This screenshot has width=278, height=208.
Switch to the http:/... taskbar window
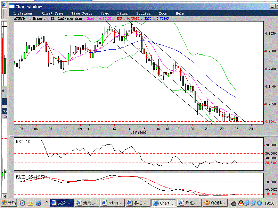coord(112,203)
